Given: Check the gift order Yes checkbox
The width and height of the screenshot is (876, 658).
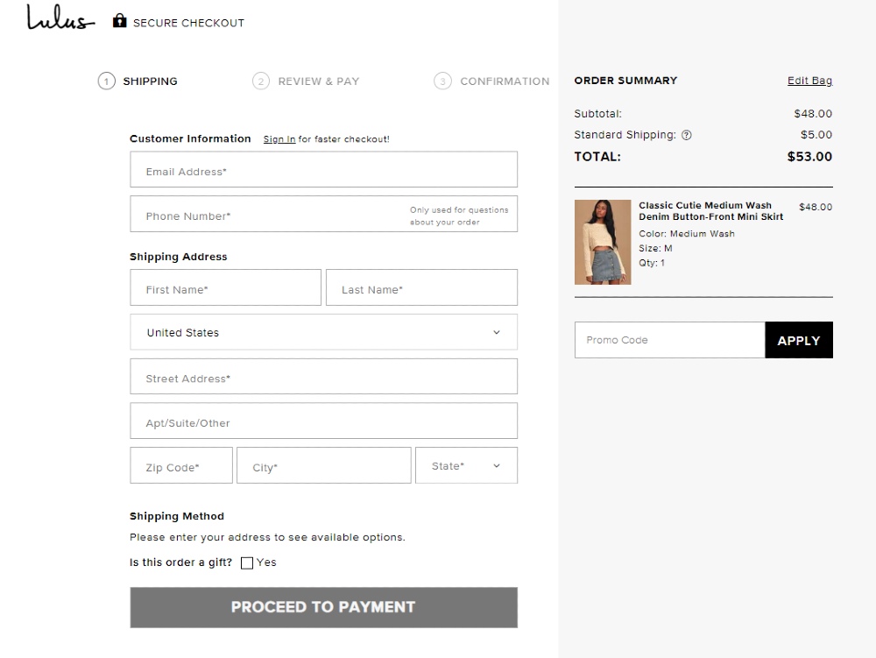Looking at the screenshot, I should [x=247, y=563].
